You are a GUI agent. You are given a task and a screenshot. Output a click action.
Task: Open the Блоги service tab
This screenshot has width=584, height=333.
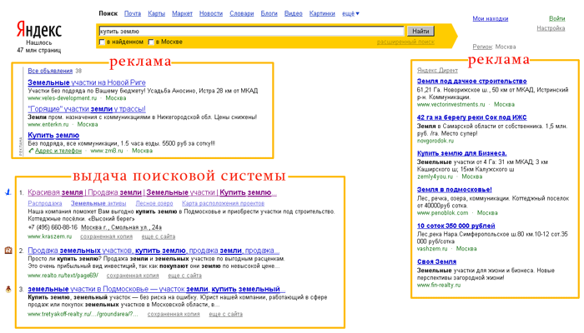click(269, 13)
